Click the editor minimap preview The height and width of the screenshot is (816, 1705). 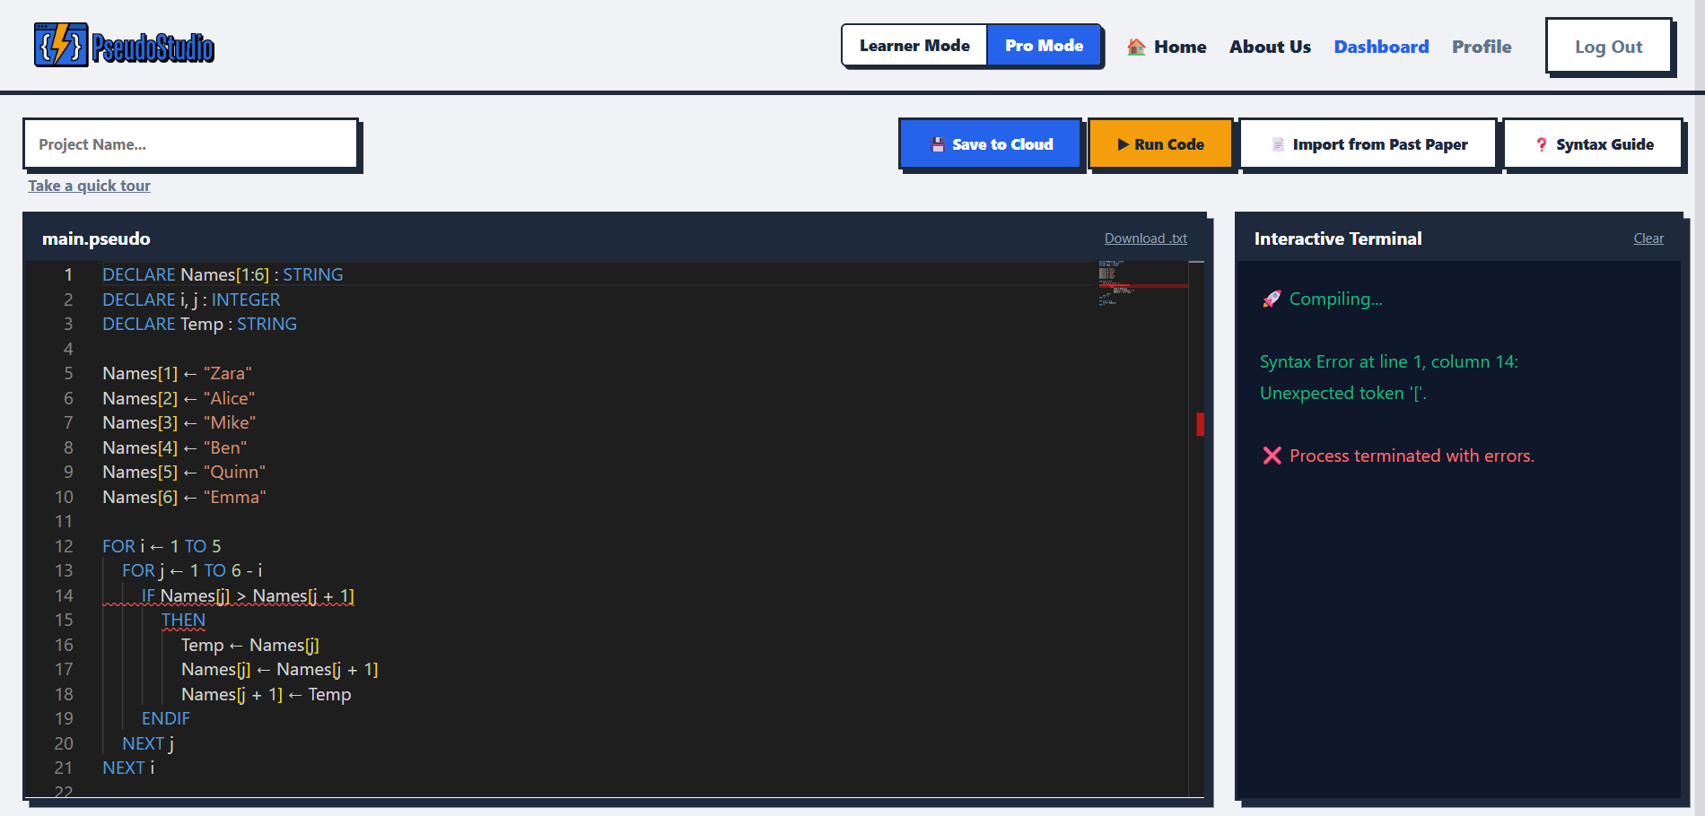tap(1141, 282)
